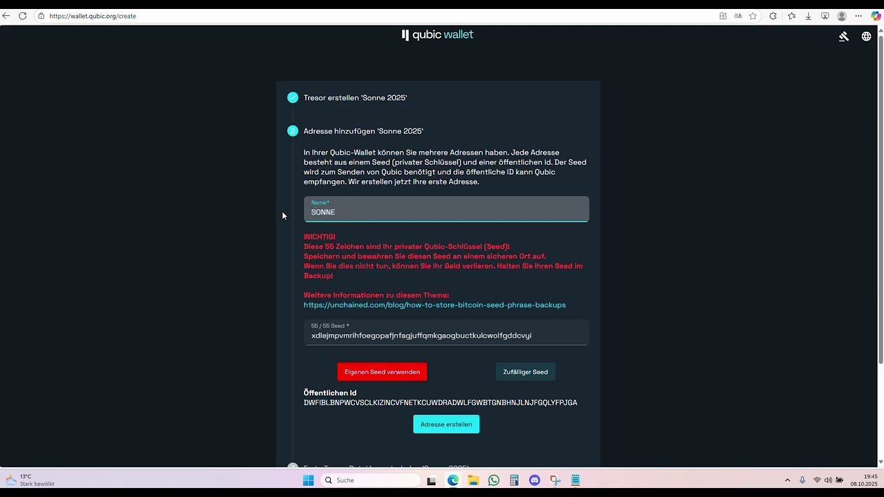Open Discord from taskbar
This screenshot has height=497, width=884.
535,480
